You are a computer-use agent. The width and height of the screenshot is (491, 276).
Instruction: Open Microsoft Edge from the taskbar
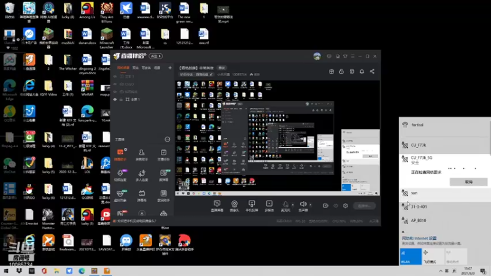click(x=82, y=271)
